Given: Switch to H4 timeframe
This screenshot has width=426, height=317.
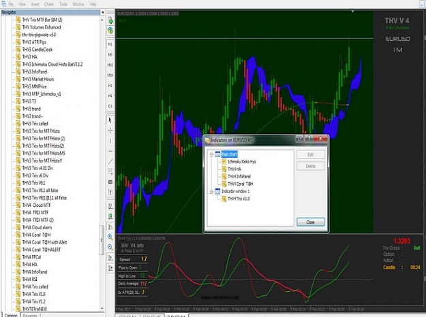Looking at the screenshot, I should click(x=110, y=96).
